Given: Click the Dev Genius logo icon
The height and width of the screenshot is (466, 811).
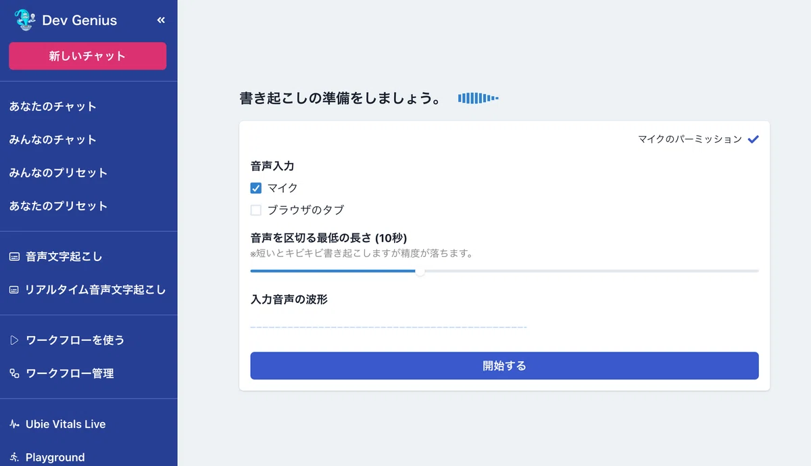Looking at the screenshot, I should click(x=24, y=20).
